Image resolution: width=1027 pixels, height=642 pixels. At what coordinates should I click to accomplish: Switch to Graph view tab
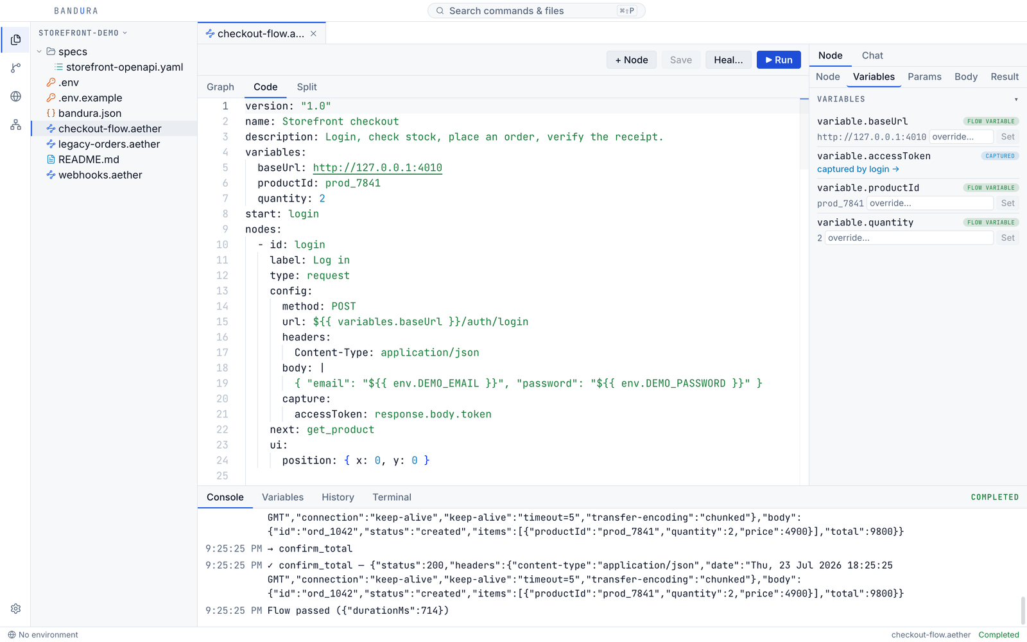pyautogui.click(x=220, y=87)
